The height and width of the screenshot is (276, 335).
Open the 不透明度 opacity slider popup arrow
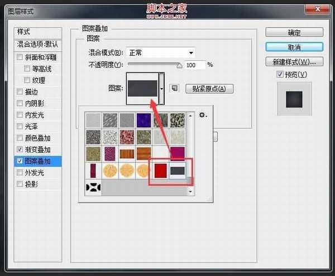coord(179,65)
